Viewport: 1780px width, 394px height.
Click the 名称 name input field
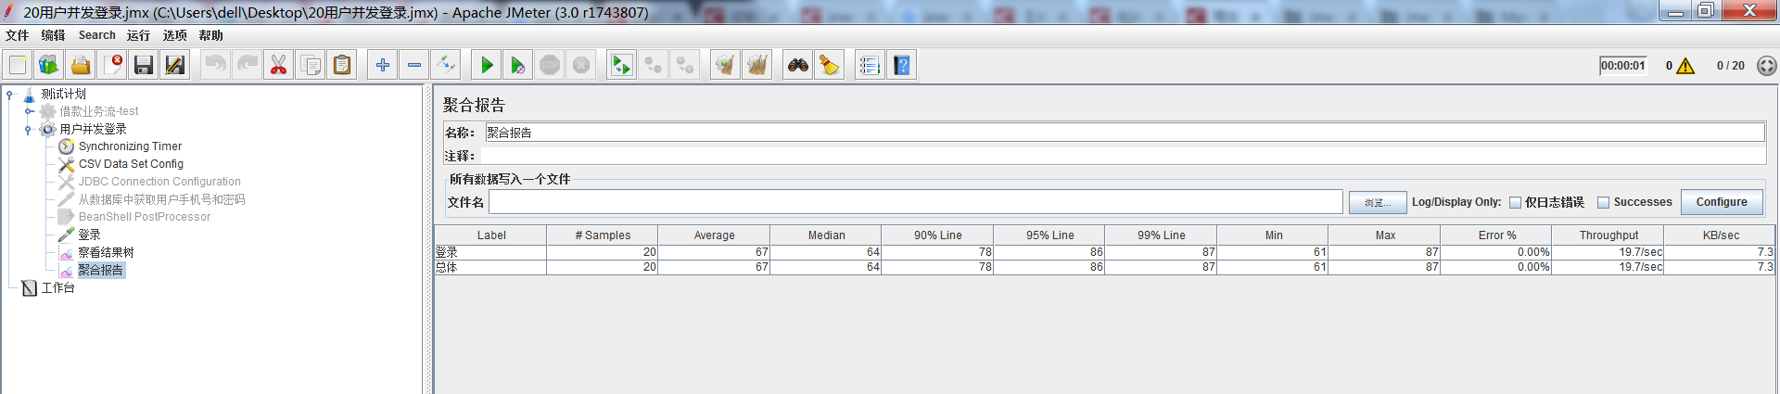(x=1125, y=133)
